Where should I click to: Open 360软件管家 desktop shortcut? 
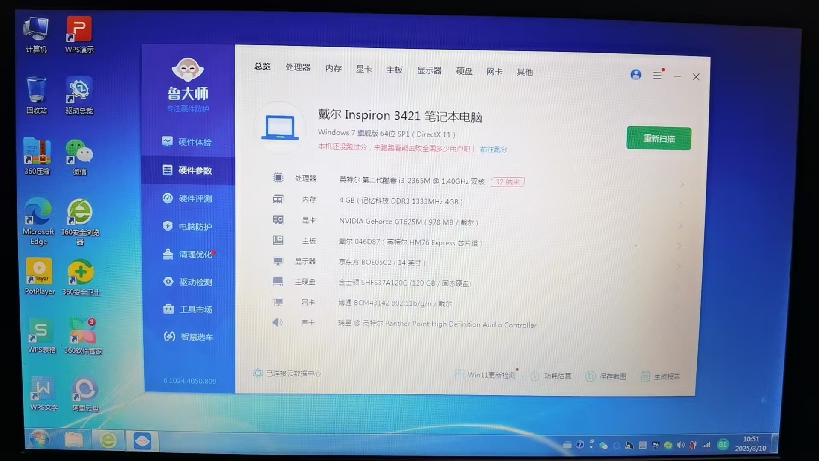click(x=83, y=336)
